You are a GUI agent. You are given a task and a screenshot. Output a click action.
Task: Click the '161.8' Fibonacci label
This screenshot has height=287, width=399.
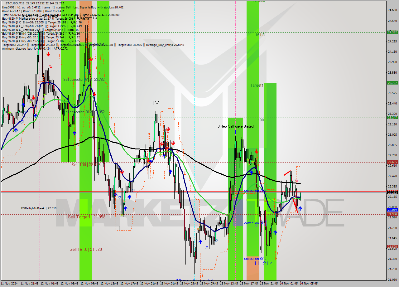[260, 35]
